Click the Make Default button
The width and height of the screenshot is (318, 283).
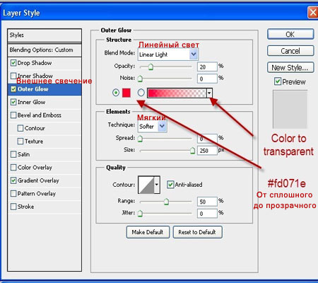(148, 232)
